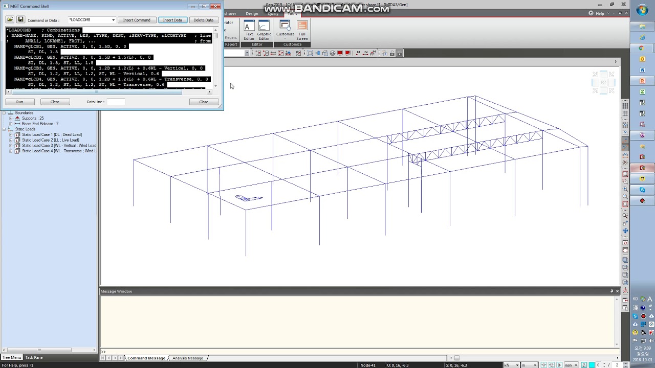Image resolution: width=655 pixels, height=368 pixels.
Task: Toggle the cyan color box in status bar
Action: point(592,365)
